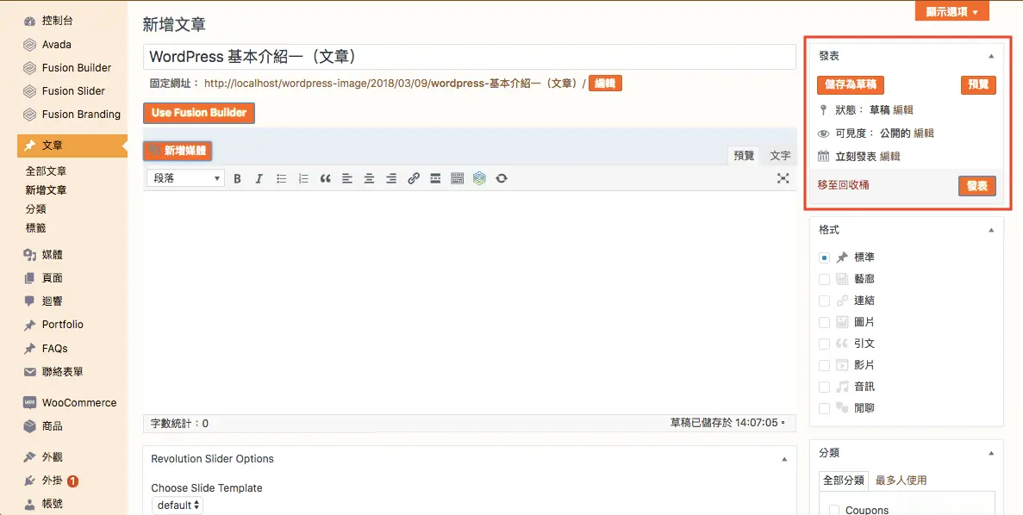Click the 儲存為草稿 save draft button

[850, 84]
